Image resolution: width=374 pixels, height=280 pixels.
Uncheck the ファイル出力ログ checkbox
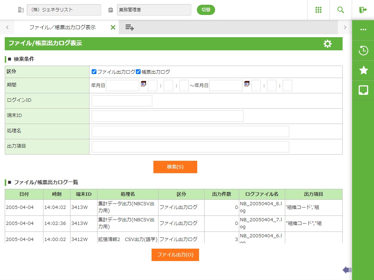click(x=94, y=72)
